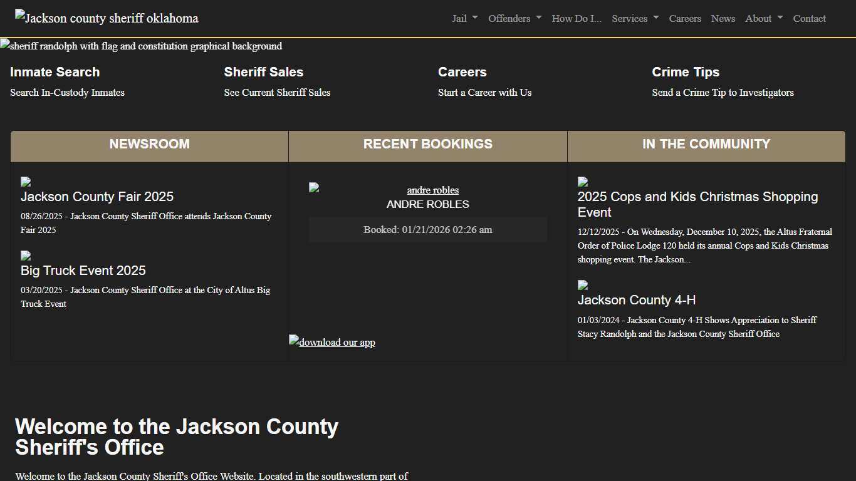Click the Cops and Kids article image
The image size is (856, 481).
pyautogui.click(x=582, y=181)
